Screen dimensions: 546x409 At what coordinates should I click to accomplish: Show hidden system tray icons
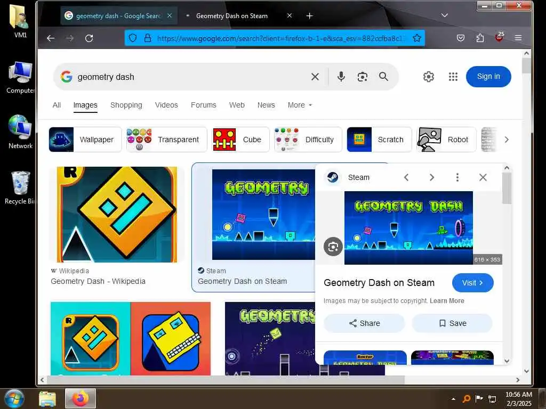coord(453,399)
